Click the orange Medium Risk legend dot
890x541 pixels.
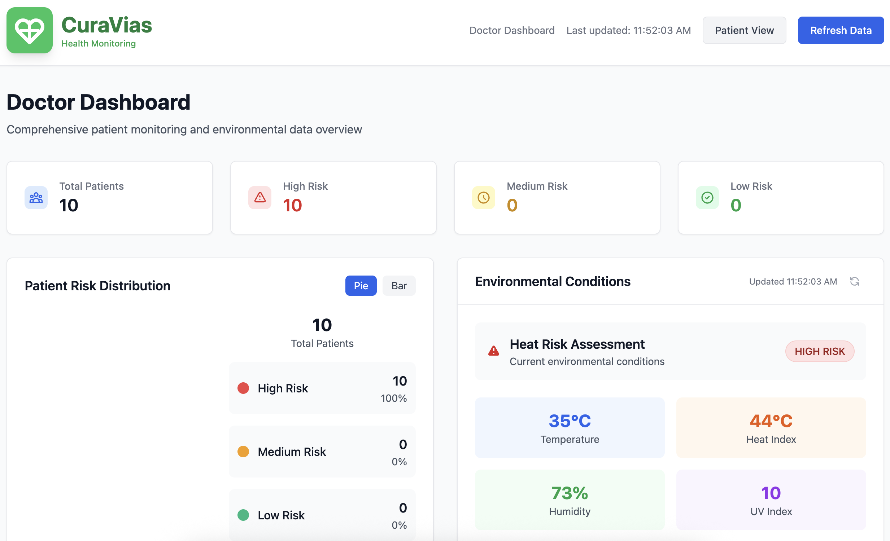click(x=243, y=452)
